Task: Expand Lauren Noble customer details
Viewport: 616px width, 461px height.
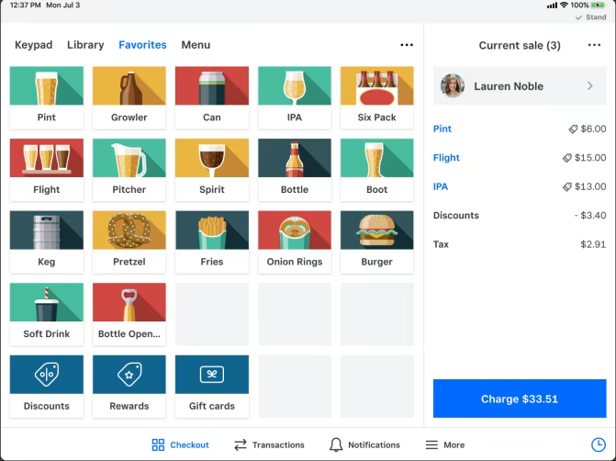Action: [589, 86]
